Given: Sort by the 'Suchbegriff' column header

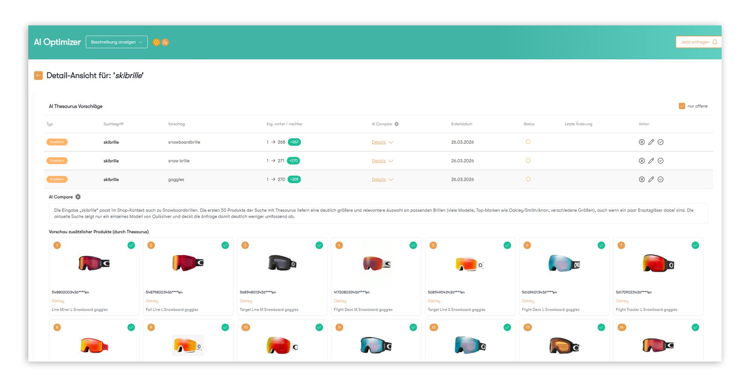Looking at the screenshot, I should pos(113,124).
